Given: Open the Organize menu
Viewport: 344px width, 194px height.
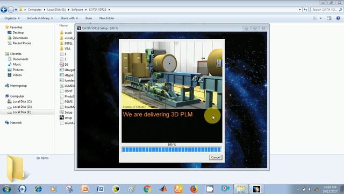Looking at the screenshot, I should pos(12,18).
